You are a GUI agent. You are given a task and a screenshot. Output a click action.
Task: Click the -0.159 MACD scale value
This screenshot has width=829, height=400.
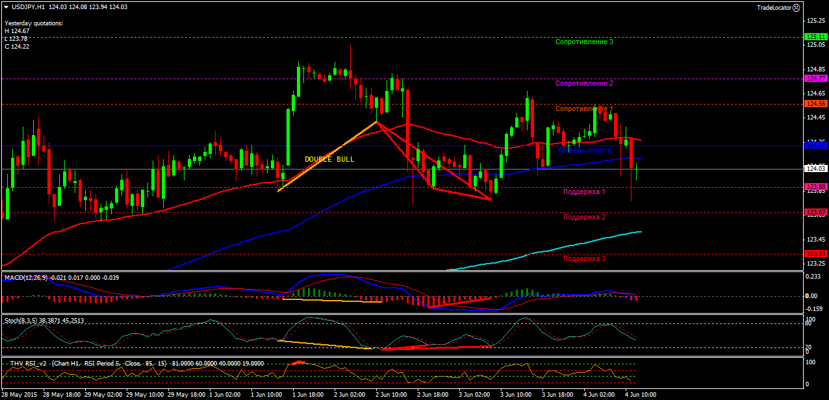click(815, 309)
